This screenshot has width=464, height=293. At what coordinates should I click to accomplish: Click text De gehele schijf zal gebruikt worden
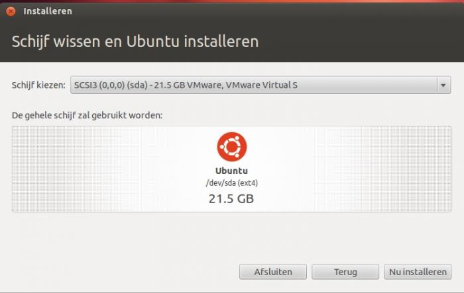click(x=87, y=115)
